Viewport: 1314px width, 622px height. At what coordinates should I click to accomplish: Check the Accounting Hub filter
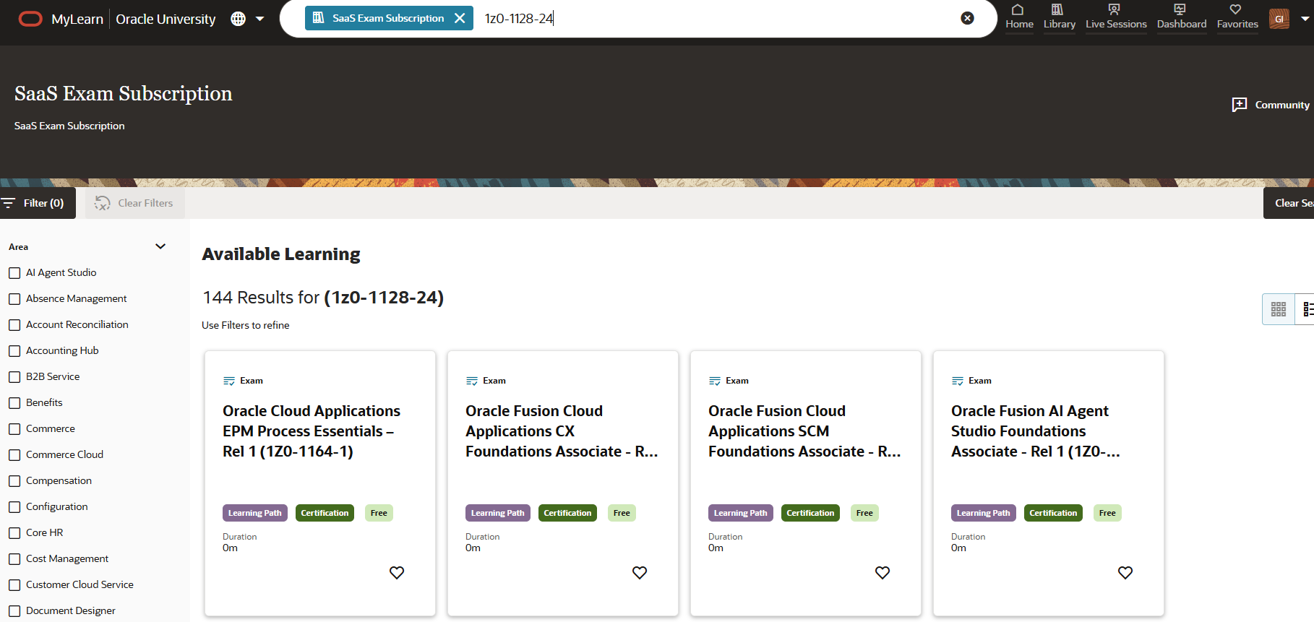(14, 351)
